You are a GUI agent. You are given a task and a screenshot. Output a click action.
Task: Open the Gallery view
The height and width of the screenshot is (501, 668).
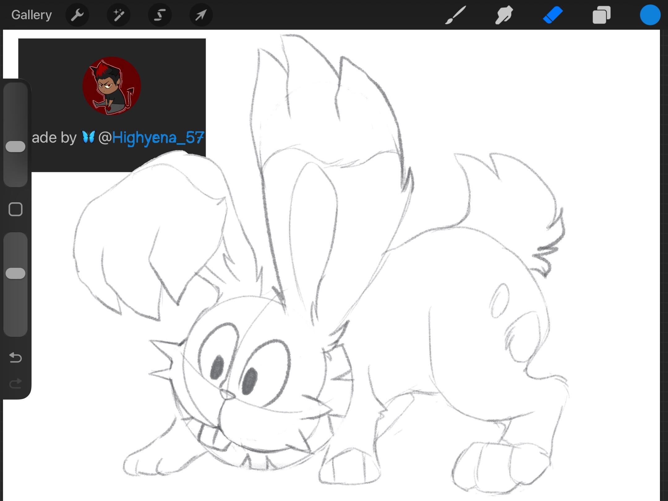click(31, 15)
